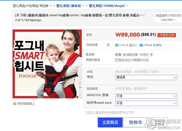Open the arrow after 婴儿用品/产妇用品/孕妇装
The width and height of the screenshot is (182, 131).
tap(51, 5)
